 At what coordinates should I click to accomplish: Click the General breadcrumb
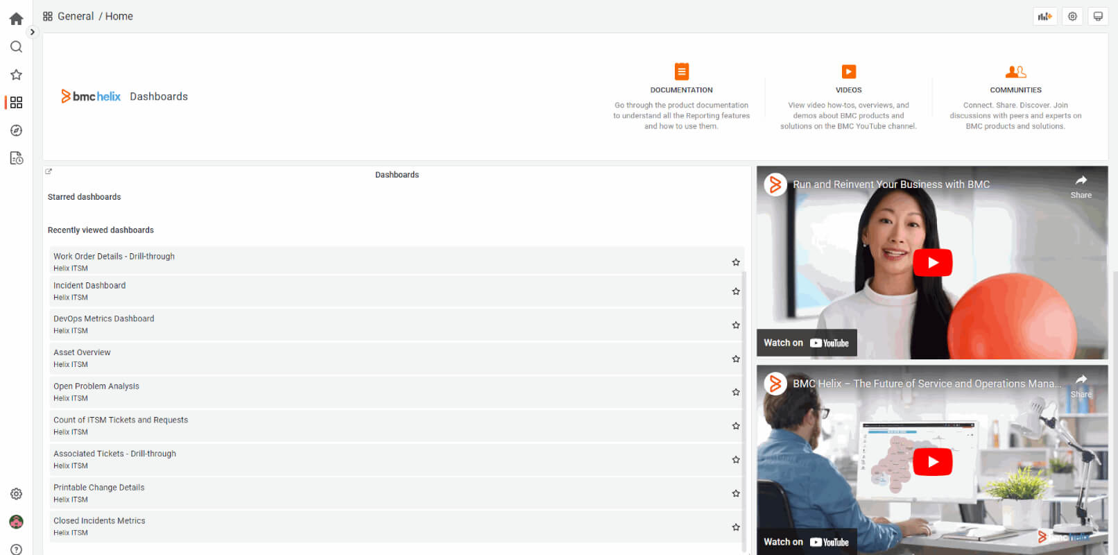76,16
